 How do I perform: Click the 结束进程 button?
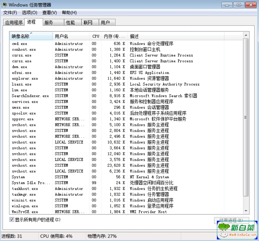pyautogui.click(x=231, y=220)
